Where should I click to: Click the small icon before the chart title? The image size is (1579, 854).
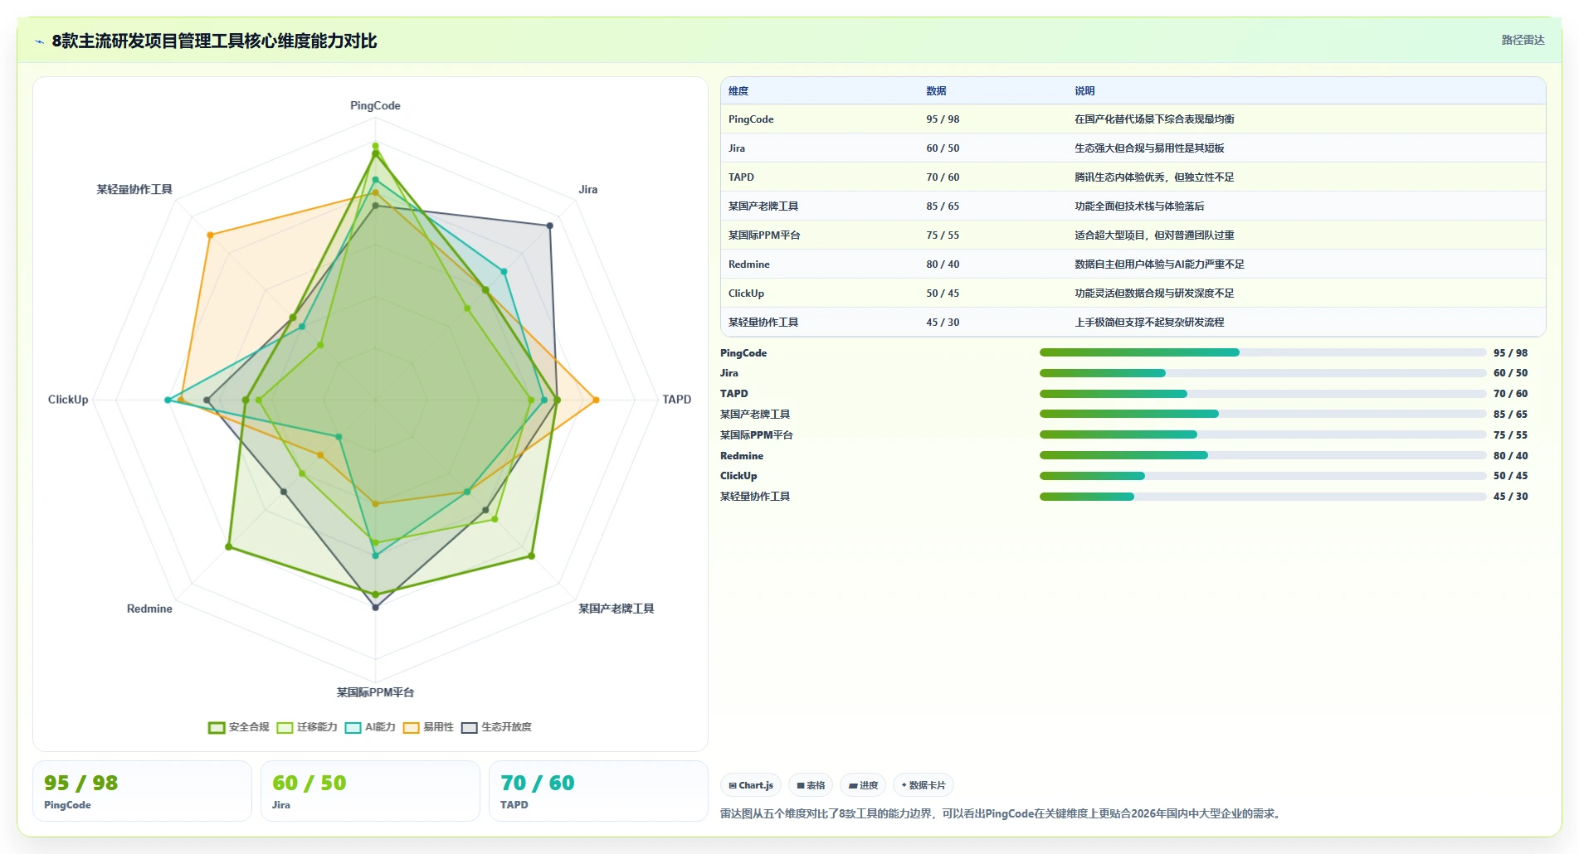coord(39,41)
